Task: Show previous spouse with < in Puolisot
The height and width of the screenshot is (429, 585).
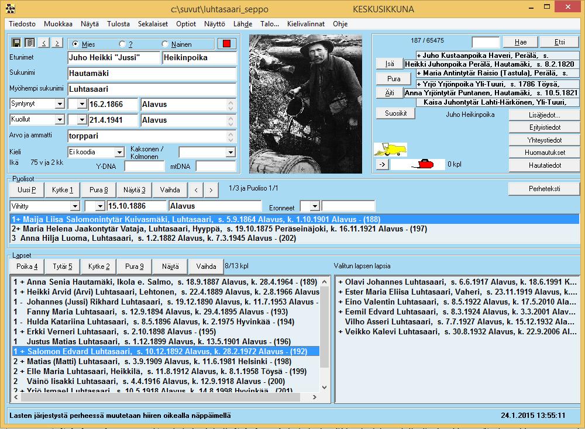Action: (x=196, y=190)
